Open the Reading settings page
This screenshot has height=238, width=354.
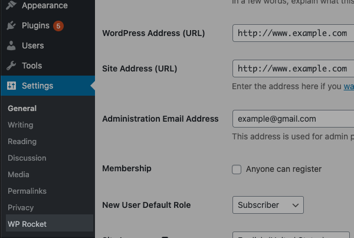pos(22,142)
